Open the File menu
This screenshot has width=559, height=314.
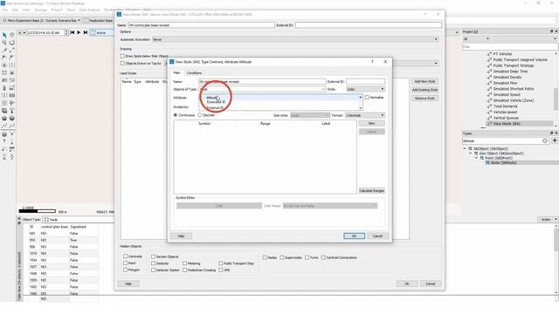click(x=5, y=10)
